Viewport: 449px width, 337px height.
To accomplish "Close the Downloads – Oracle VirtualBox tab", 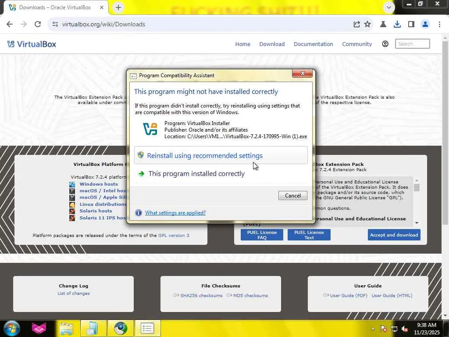I will [x=102, y=7].
